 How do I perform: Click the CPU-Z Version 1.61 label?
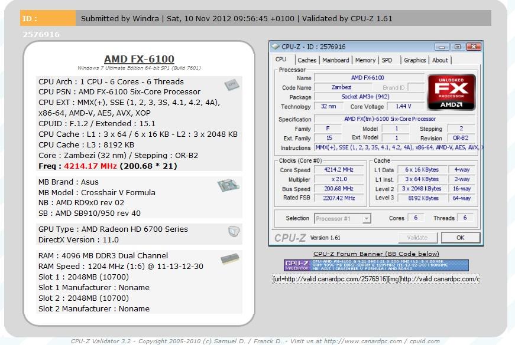coord(325,238)
